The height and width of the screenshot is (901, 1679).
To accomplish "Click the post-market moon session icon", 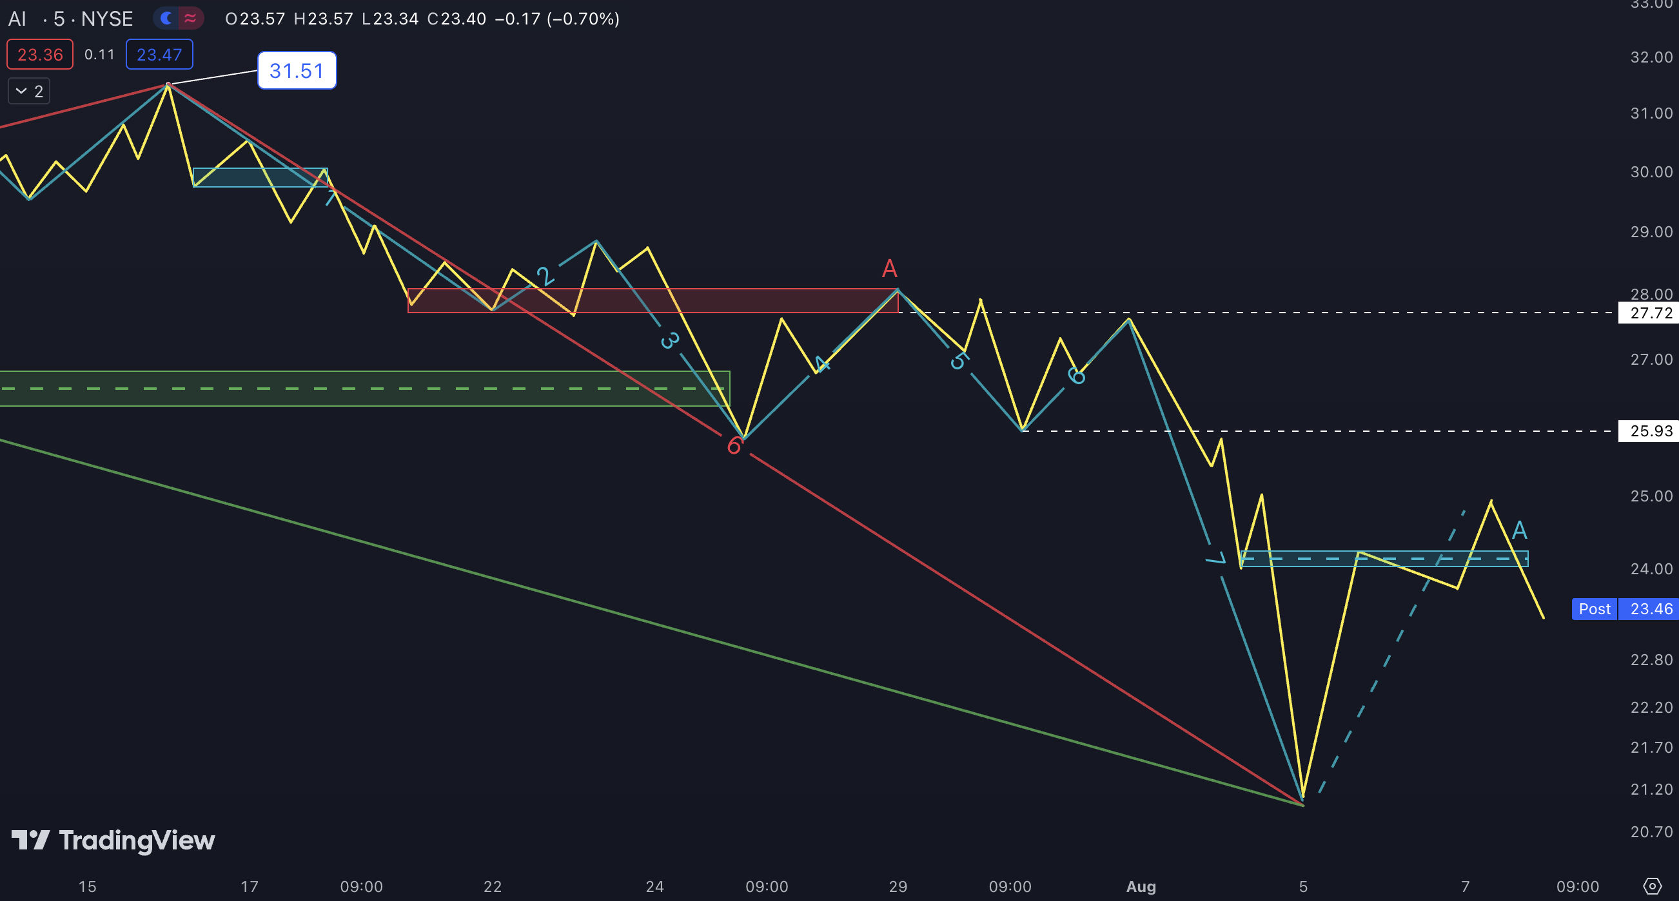I will coord(167,18).
